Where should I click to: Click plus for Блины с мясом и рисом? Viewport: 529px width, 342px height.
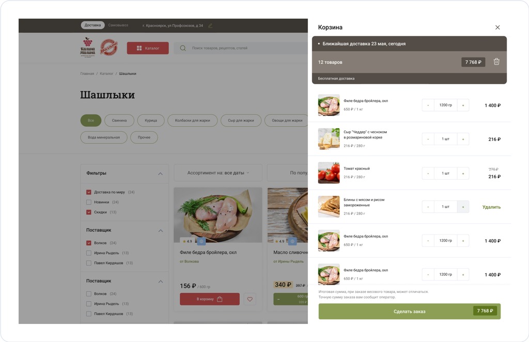(x=463, y=207)
